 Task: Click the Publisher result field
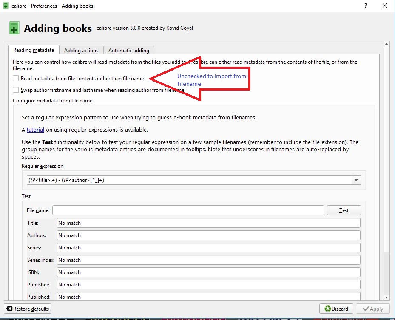[x=209, y=285]
